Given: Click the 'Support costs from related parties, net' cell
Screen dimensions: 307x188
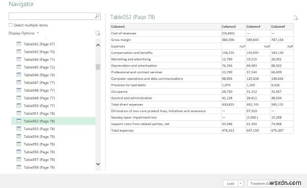Looking at the screenshot, I should [166, 123].
